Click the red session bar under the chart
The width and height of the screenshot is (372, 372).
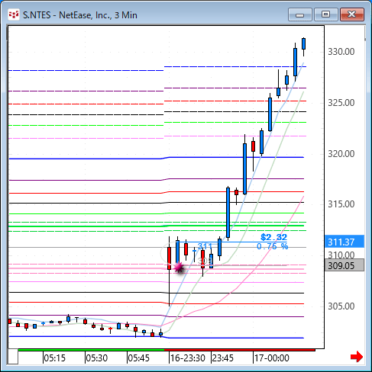tap(240, 350)
